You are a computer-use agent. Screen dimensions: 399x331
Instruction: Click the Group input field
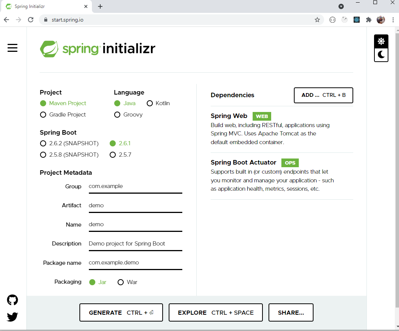135,186
